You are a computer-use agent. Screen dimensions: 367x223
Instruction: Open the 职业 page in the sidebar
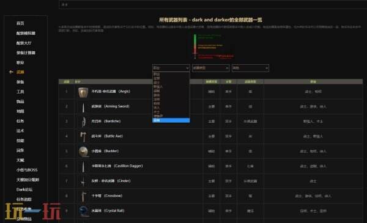click(x=20, y=63)
